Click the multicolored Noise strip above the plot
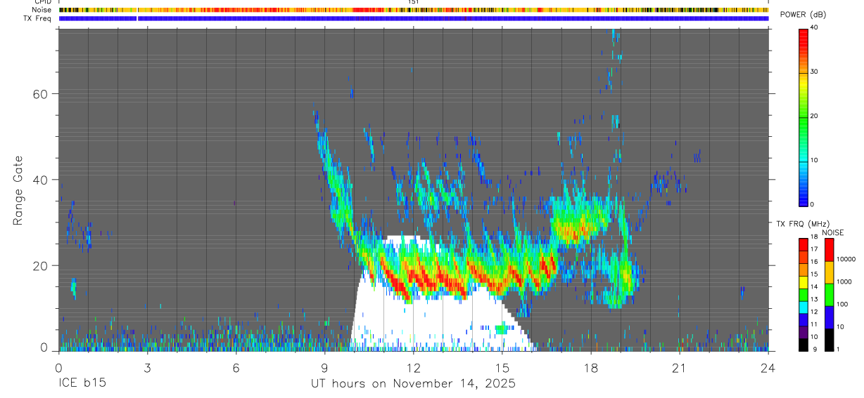The height and width of the screenshot is (398, 864). pyautogui.click(x=414, y=10)
